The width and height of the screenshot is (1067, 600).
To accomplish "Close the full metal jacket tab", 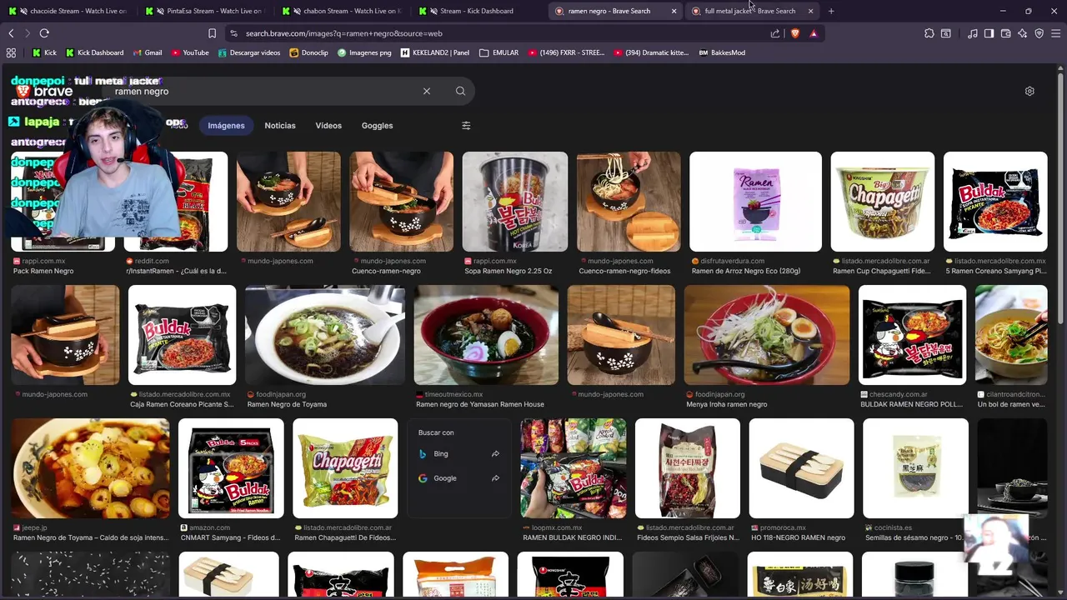I will [x=810, y=11].
